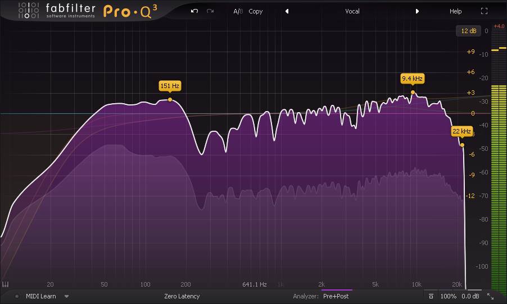Click the output options icon beside 100%
The width and height of the screenshot is (507, 304).
[431, 296]
